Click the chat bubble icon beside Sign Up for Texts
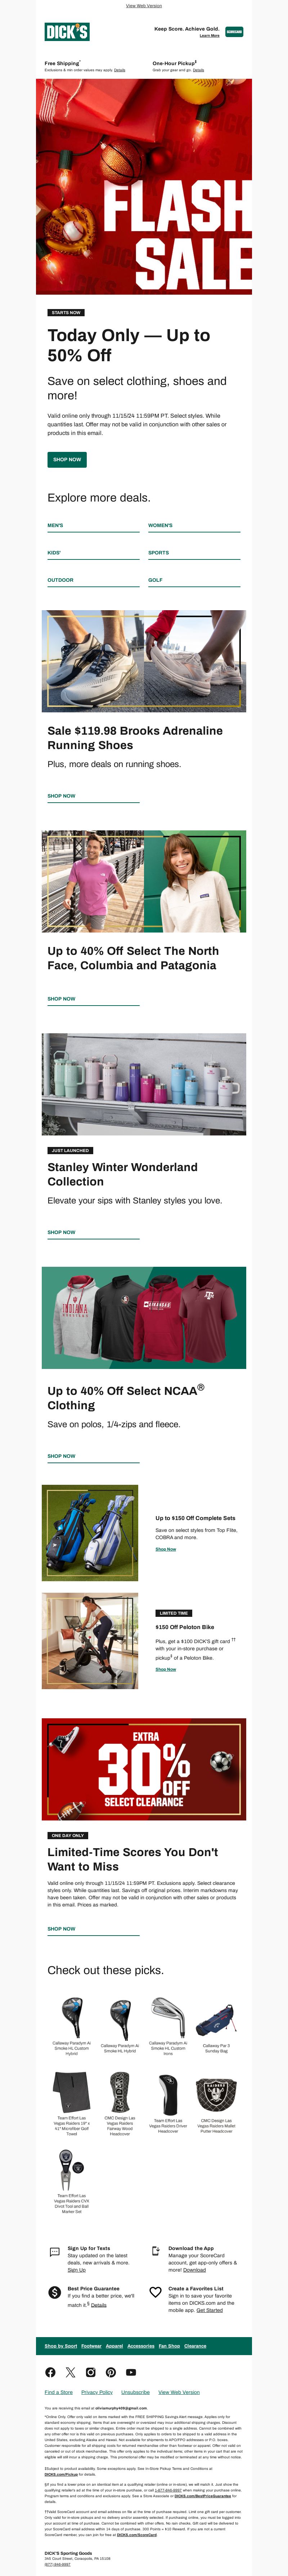This screenshot has height=2576, width=288. 55,2251
